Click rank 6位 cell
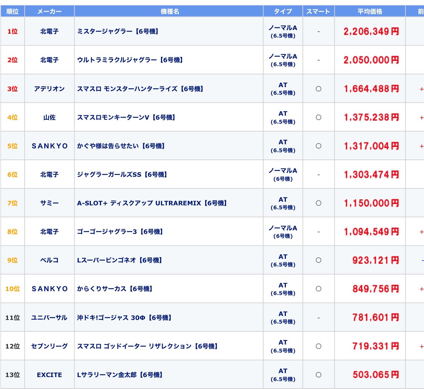This screenshot has width=424, height=389. [12, 175]
